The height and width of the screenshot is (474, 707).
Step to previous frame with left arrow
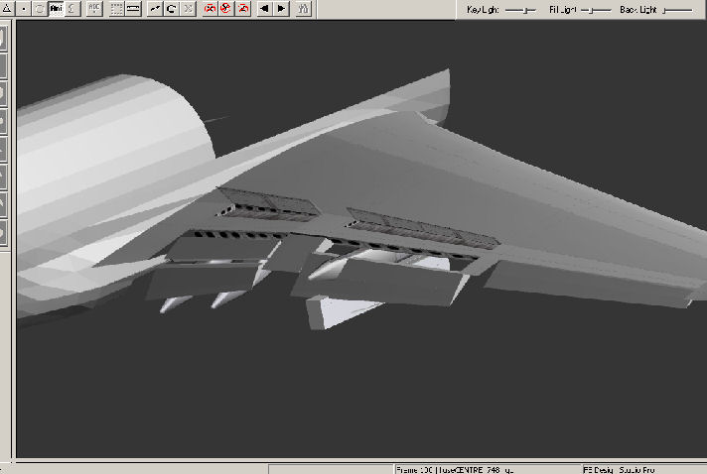(265, 9)
